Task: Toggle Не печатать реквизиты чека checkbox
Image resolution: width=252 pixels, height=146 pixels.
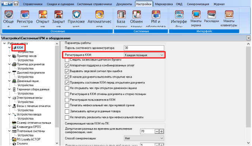Action: click(x=67, y=117)
